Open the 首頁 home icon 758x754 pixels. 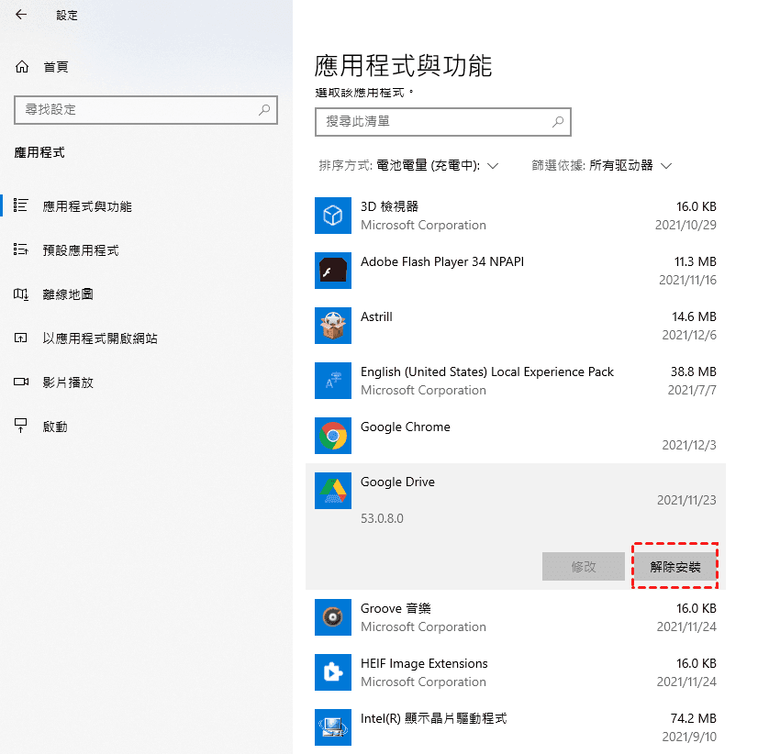point(22,67)
